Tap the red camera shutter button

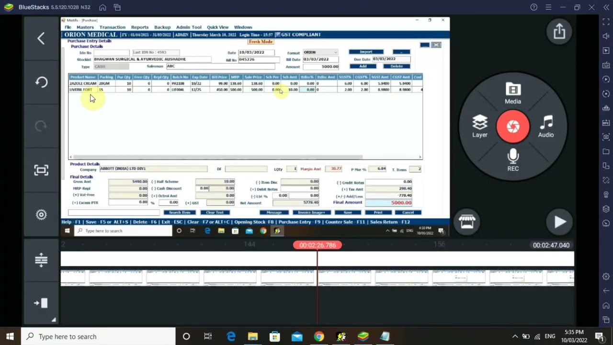(513, 126)
